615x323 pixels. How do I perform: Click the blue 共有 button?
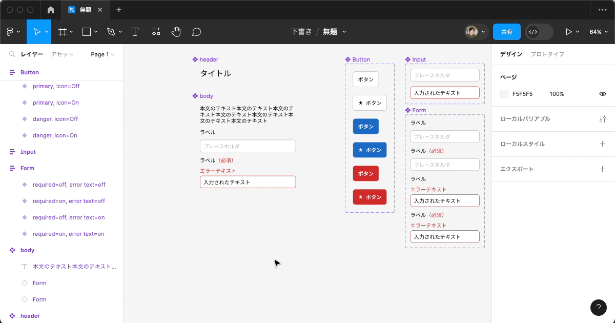[506, 31]
